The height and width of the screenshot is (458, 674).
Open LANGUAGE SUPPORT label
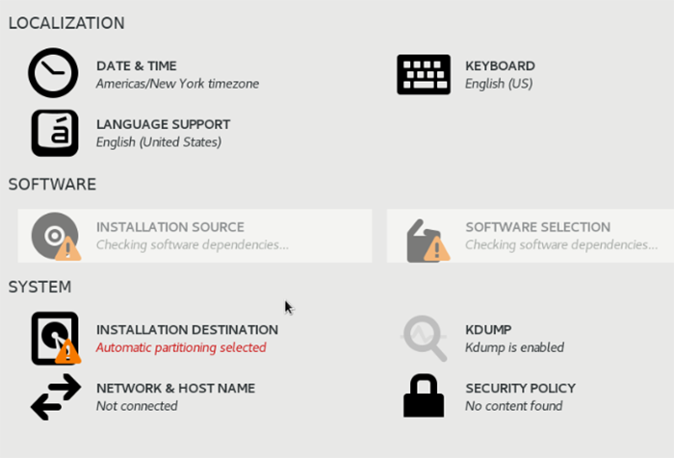164,124
